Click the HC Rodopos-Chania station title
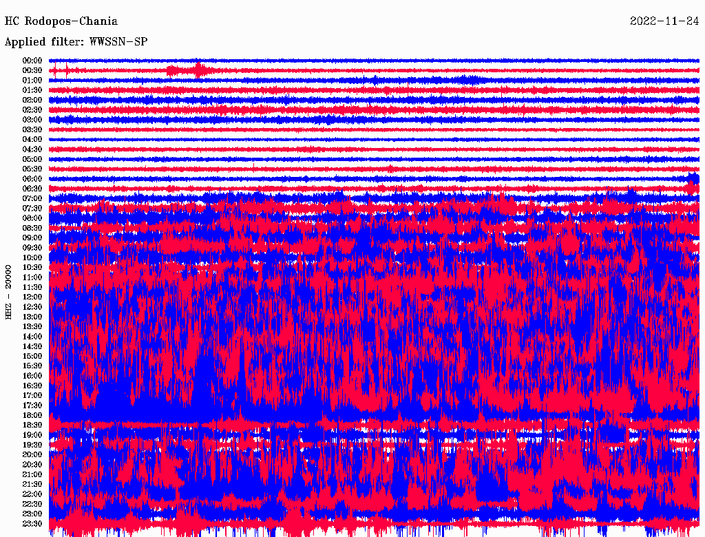The image size is (705, 537). tap(61, 21)
